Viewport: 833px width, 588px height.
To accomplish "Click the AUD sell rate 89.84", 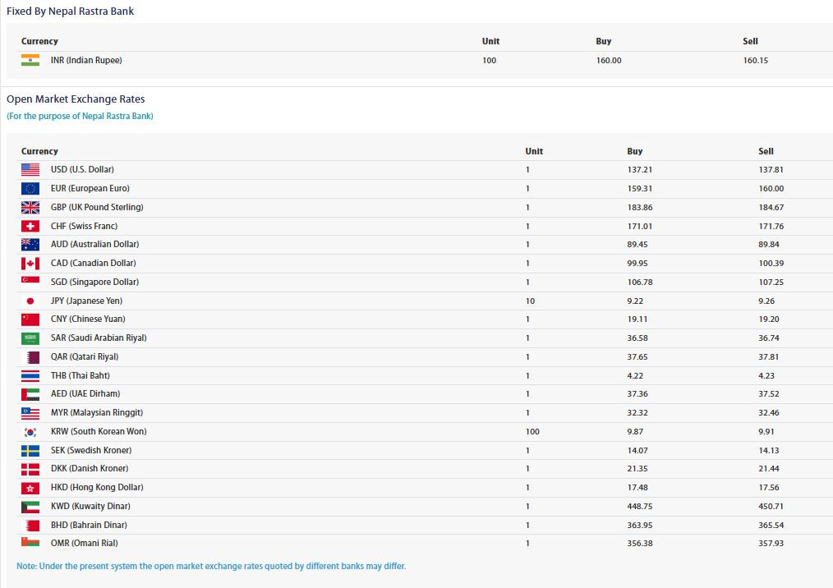I will (x=769, y=245).
